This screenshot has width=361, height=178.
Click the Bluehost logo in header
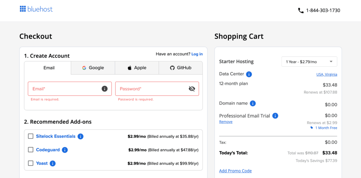pyautogui.click(x=36, y=9)
